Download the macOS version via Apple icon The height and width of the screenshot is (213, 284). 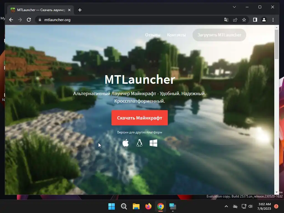tap(126, 143)
